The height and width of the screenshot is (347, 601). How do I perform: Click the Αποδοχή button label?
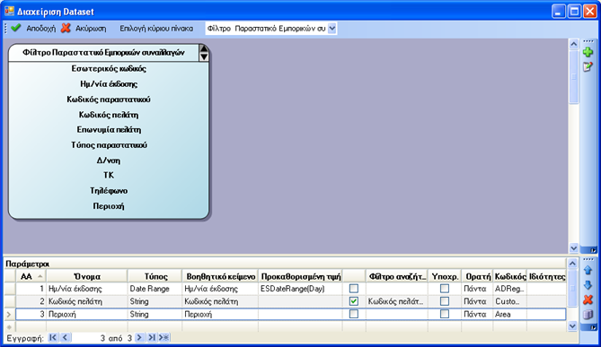(x=40, y=29)
